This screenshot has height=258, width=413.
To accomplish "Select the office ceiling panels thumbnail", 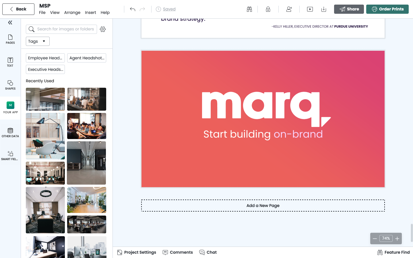I will pos(45,99).
